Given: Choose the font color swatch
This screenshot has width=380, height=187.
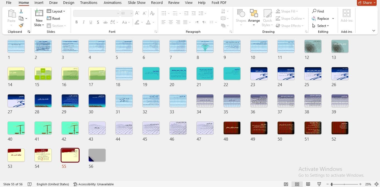Looking at the screenshot, I should [x=148, y=22].
